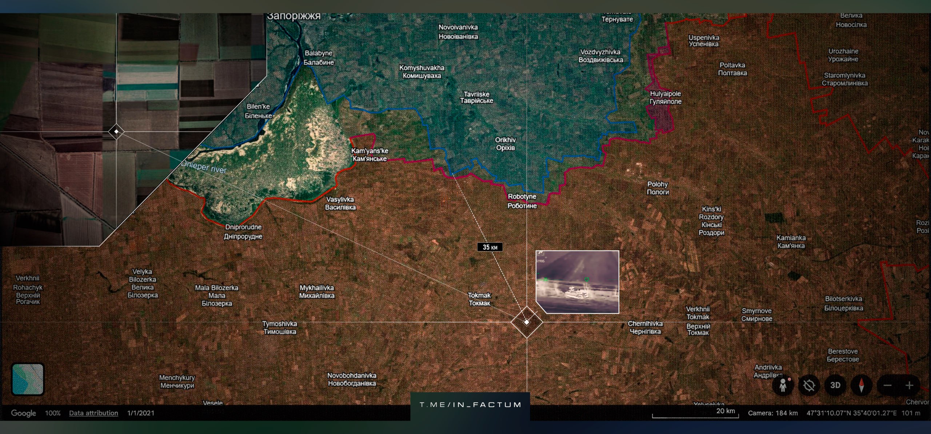The width and height of the screenshot is (931, 434).
Task: Click the 35 км distance label
Action: (x=490, y=247)
